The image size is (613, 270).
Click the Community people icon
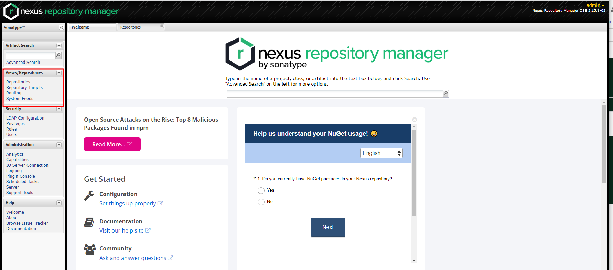point(90,249)
